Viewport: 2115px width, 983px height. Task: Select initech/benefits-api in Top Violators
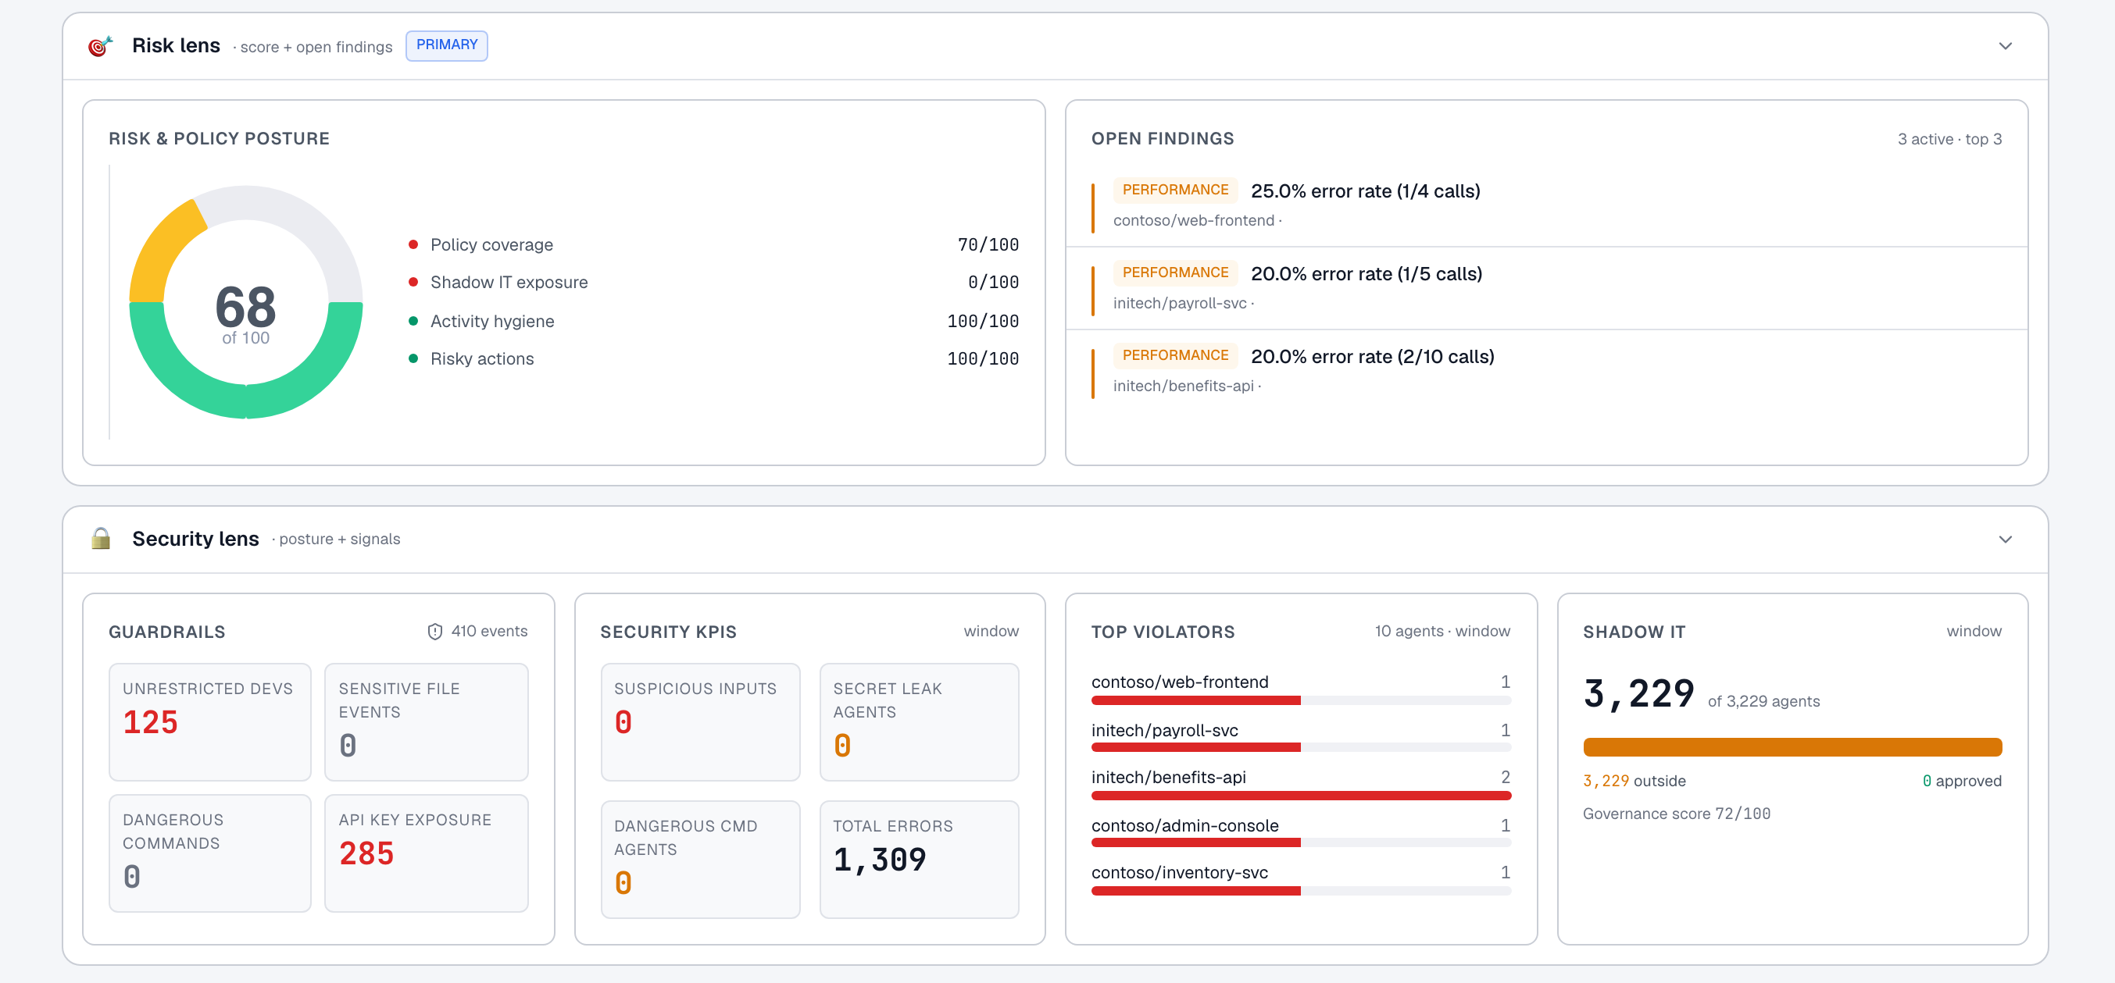[x=1301, y=785]
